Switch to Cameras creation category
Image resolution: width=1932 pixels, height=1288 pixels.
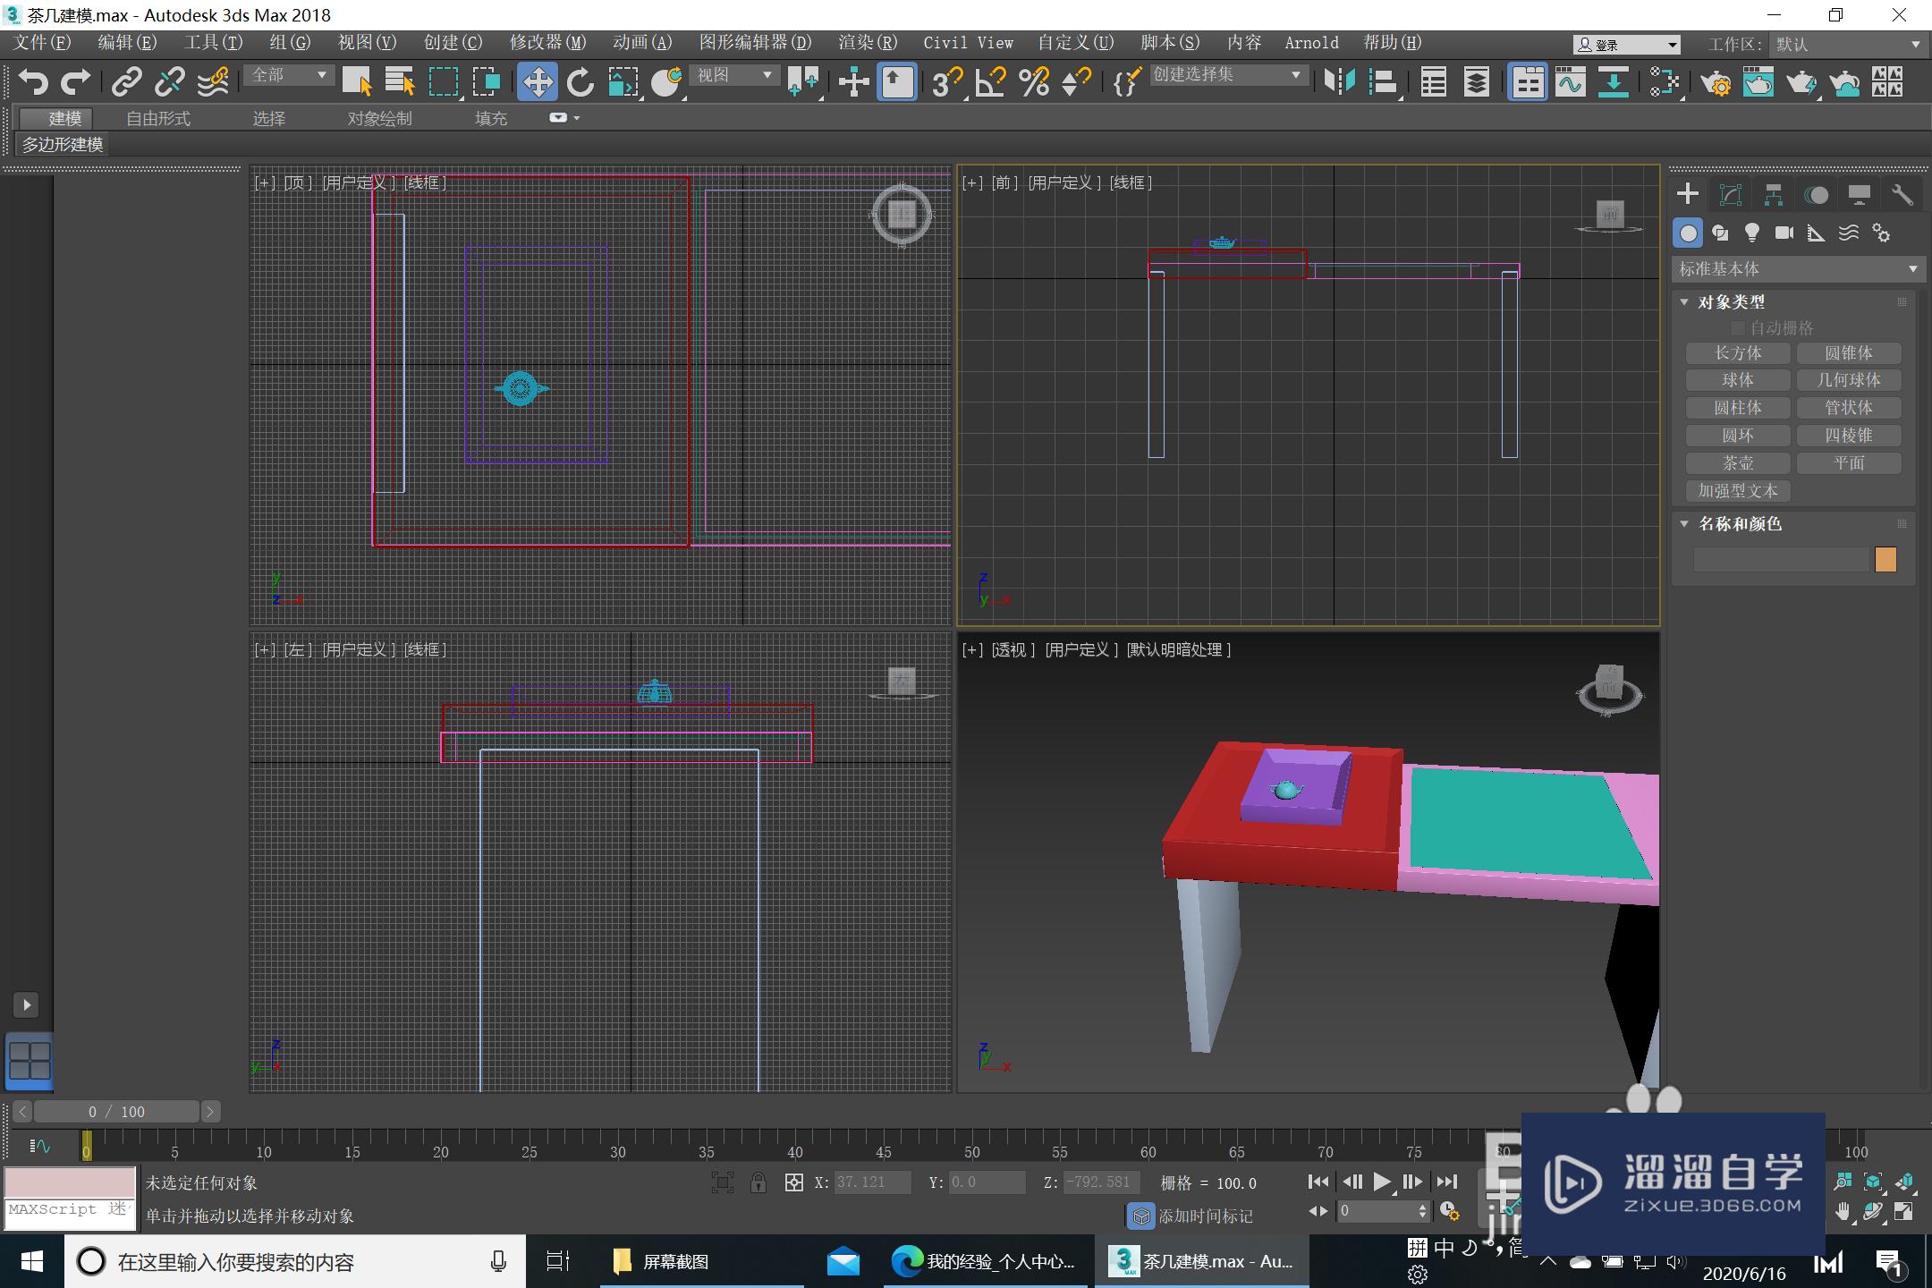click(1784, 233)
